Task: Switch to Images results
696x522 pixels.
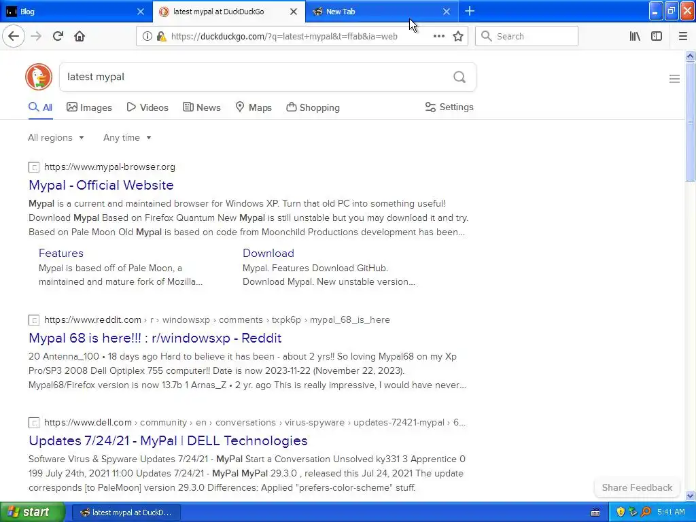Action: click(x=89, y=107)
